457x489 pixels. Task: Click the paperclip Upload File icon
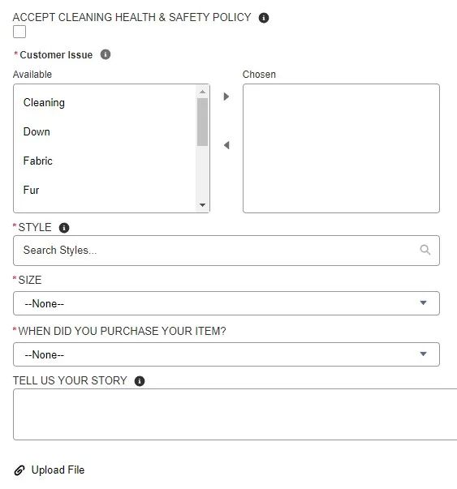pyautogui.click(x=19, y=470)
